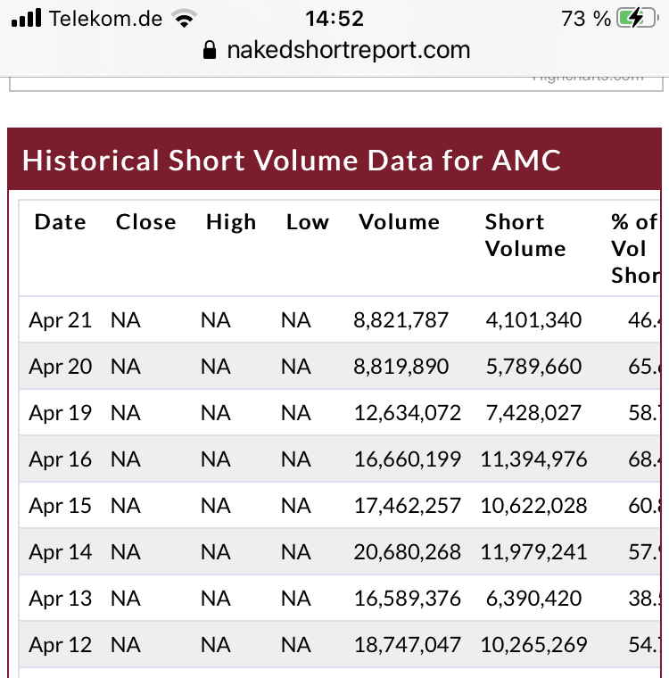669x678 pixels.
Task: Tap the lock icon in address bar
Action: point(211,51)
